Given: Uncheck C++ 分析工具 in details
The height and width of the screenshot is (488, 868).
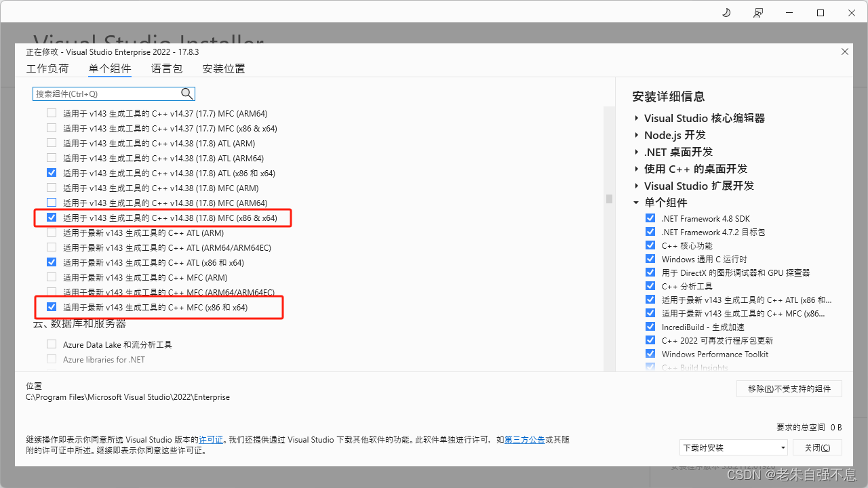Looking at the screenshot, I should [651, 286].
